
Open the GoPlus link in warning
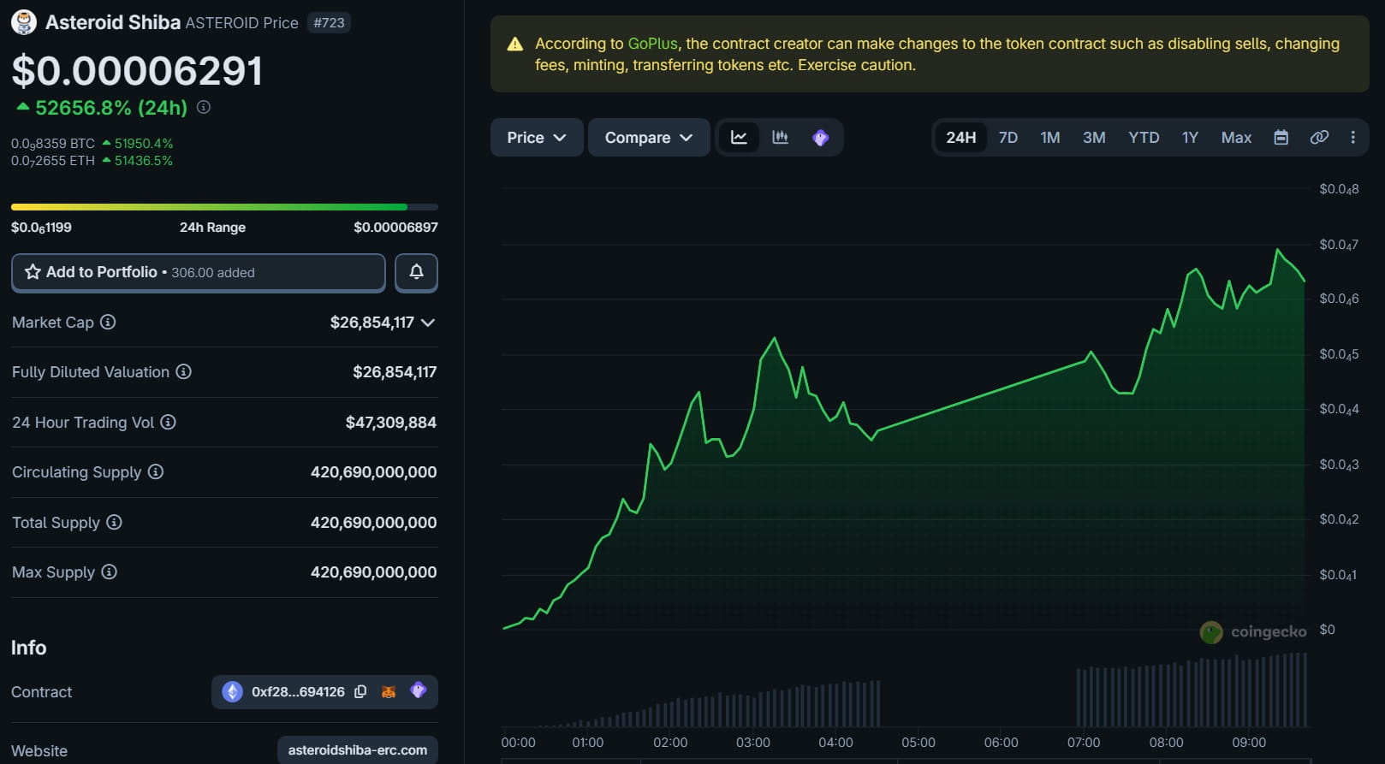point(652,44)
